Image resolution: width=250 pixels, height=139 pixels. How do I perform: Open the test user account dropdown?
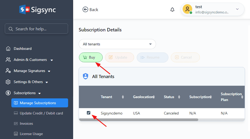(237, 9)
